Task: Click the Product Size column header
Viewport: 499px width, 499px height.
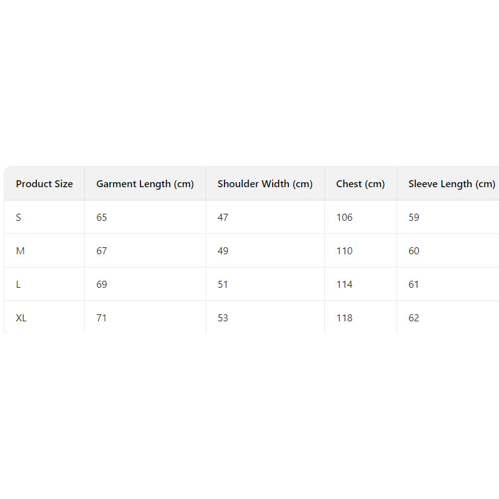Action: tap(44, 184)
